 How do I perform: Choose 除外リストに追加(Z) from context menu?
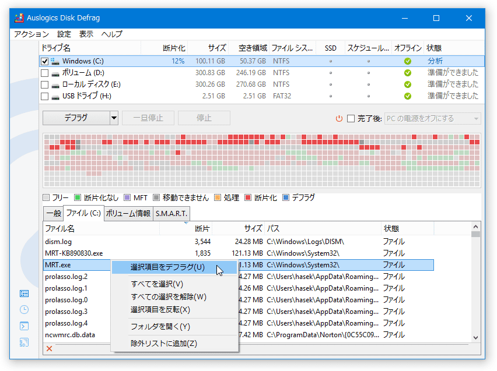tap(174, 344)
